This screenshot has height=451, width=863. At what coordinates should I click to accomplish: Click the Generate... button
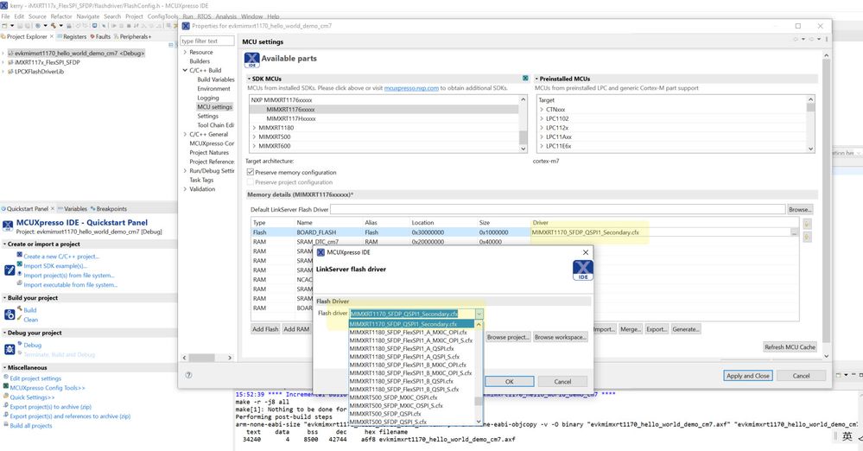coord(686,329)
